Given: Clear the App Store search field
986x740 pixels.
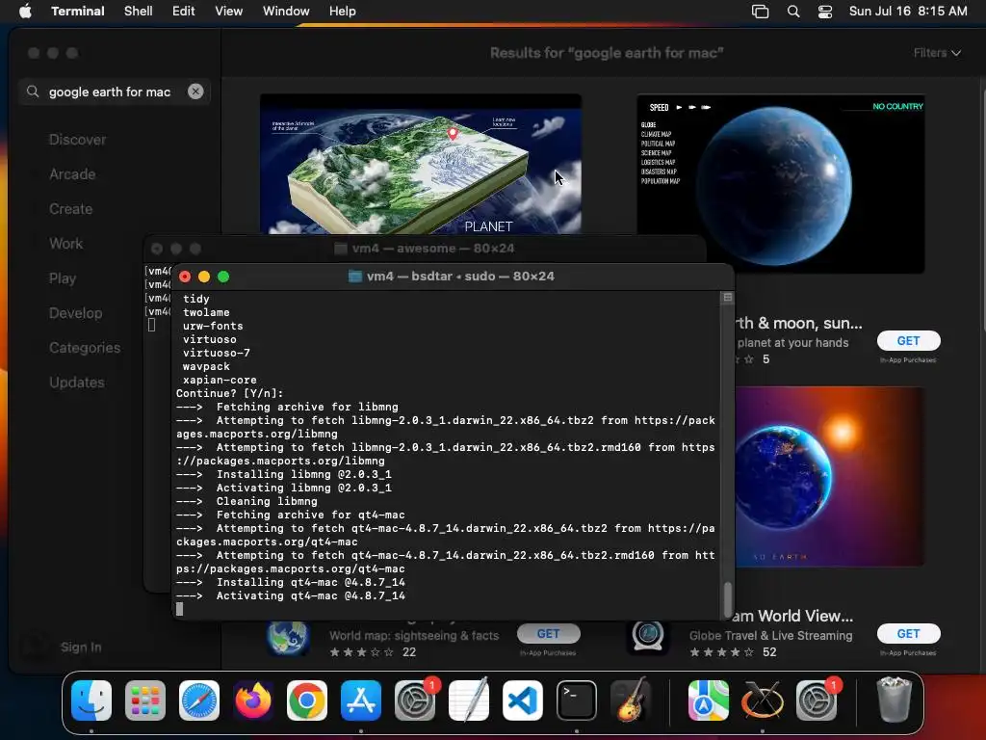Looking at the screenshot, I should tap(195, 92).
